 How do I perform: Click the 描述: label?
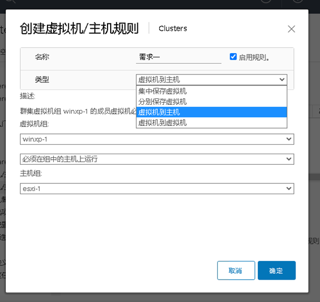point(28,96)
